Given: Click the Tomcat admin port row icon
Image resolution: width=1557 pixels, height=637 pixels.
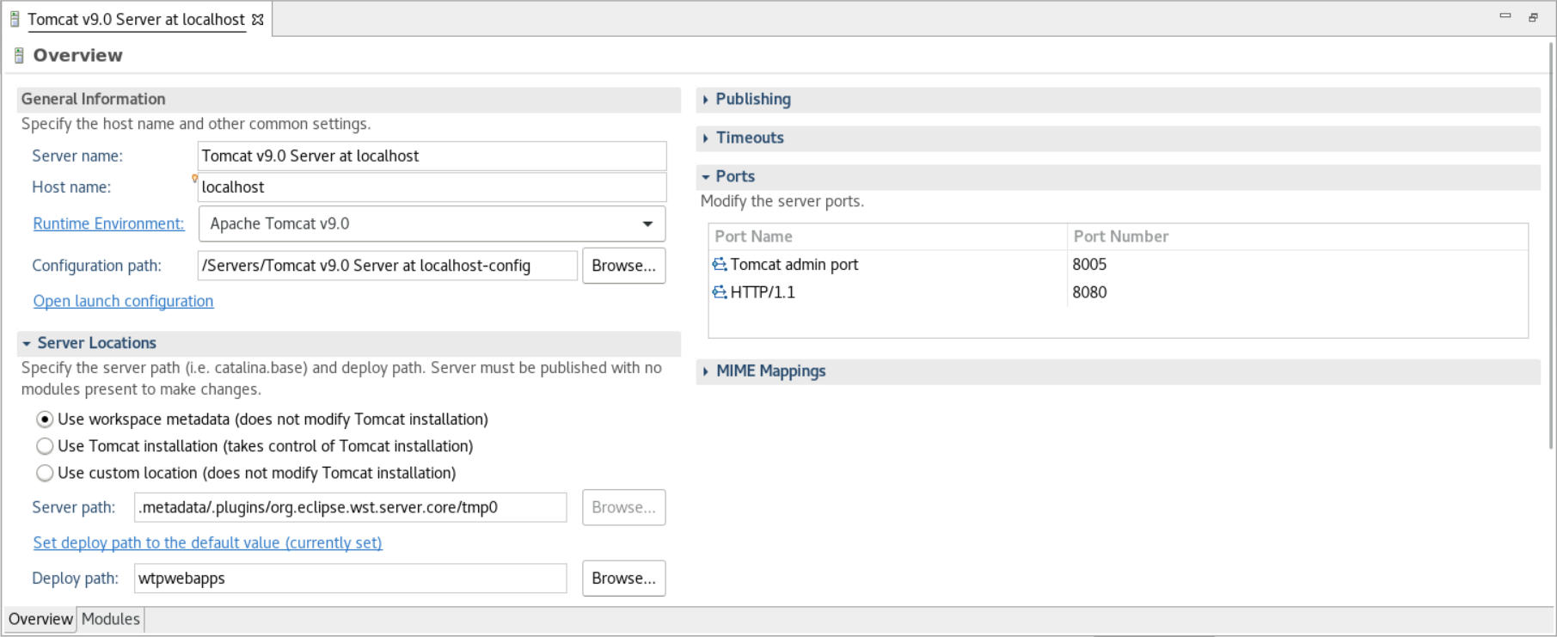Looking at the screenshot, I should point(720,265).
